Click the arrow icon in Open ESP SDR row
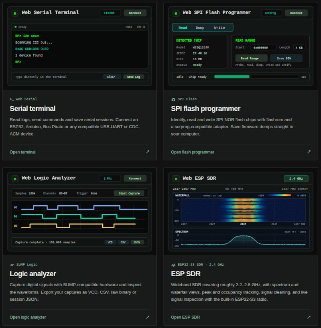This screenshot has width=321, height=328. pos(309,317)
